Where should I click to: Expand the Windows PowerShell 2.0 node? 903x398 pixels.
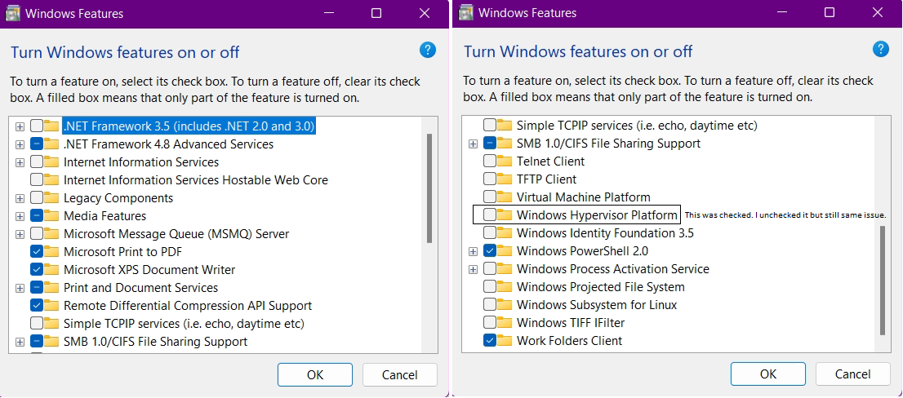(474, 251)
